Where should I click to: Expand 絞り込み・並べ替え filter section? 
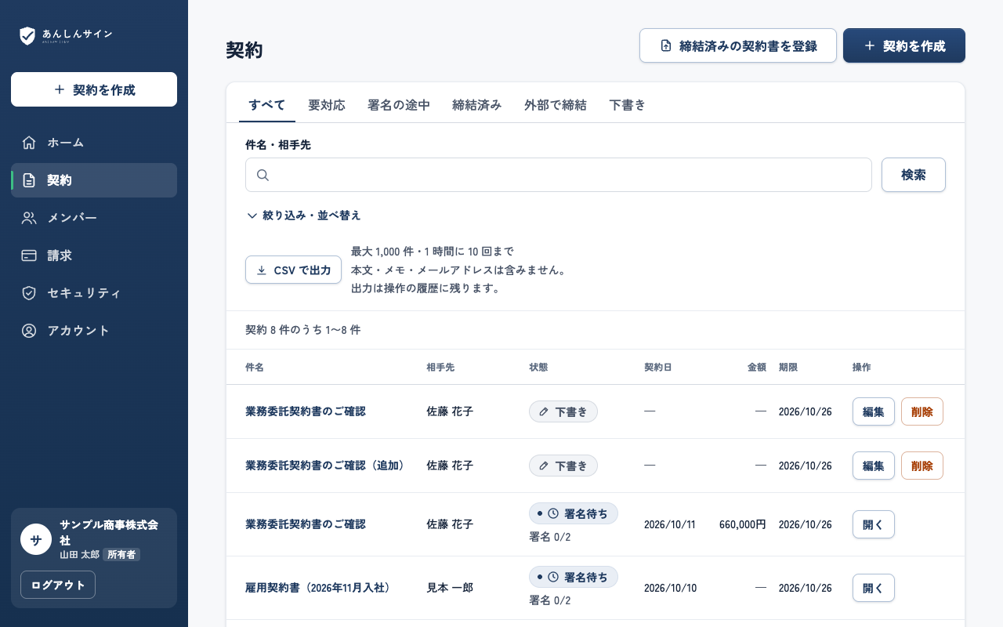[x=303, y=215]
